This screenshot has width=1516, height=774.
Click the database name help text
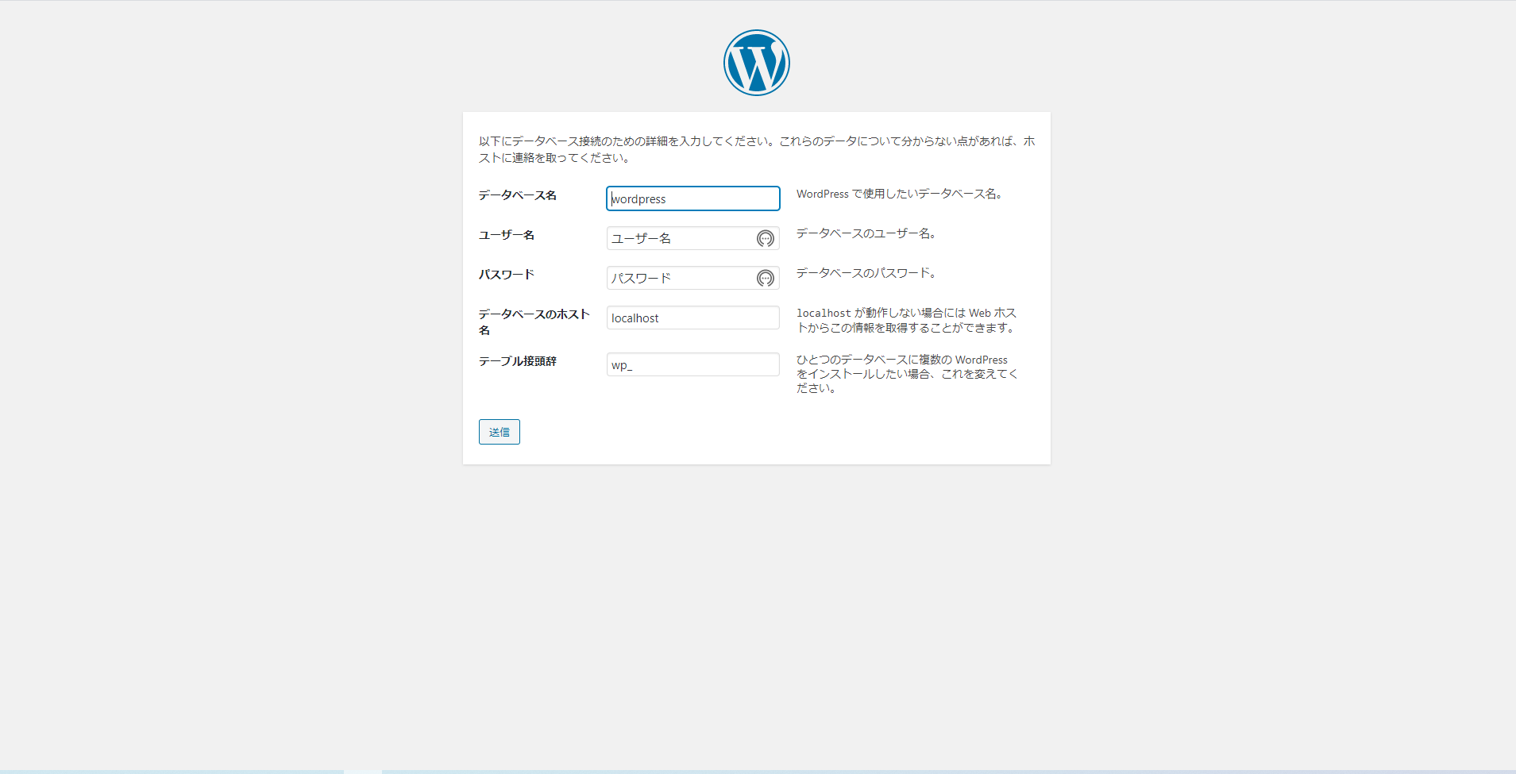899,194
